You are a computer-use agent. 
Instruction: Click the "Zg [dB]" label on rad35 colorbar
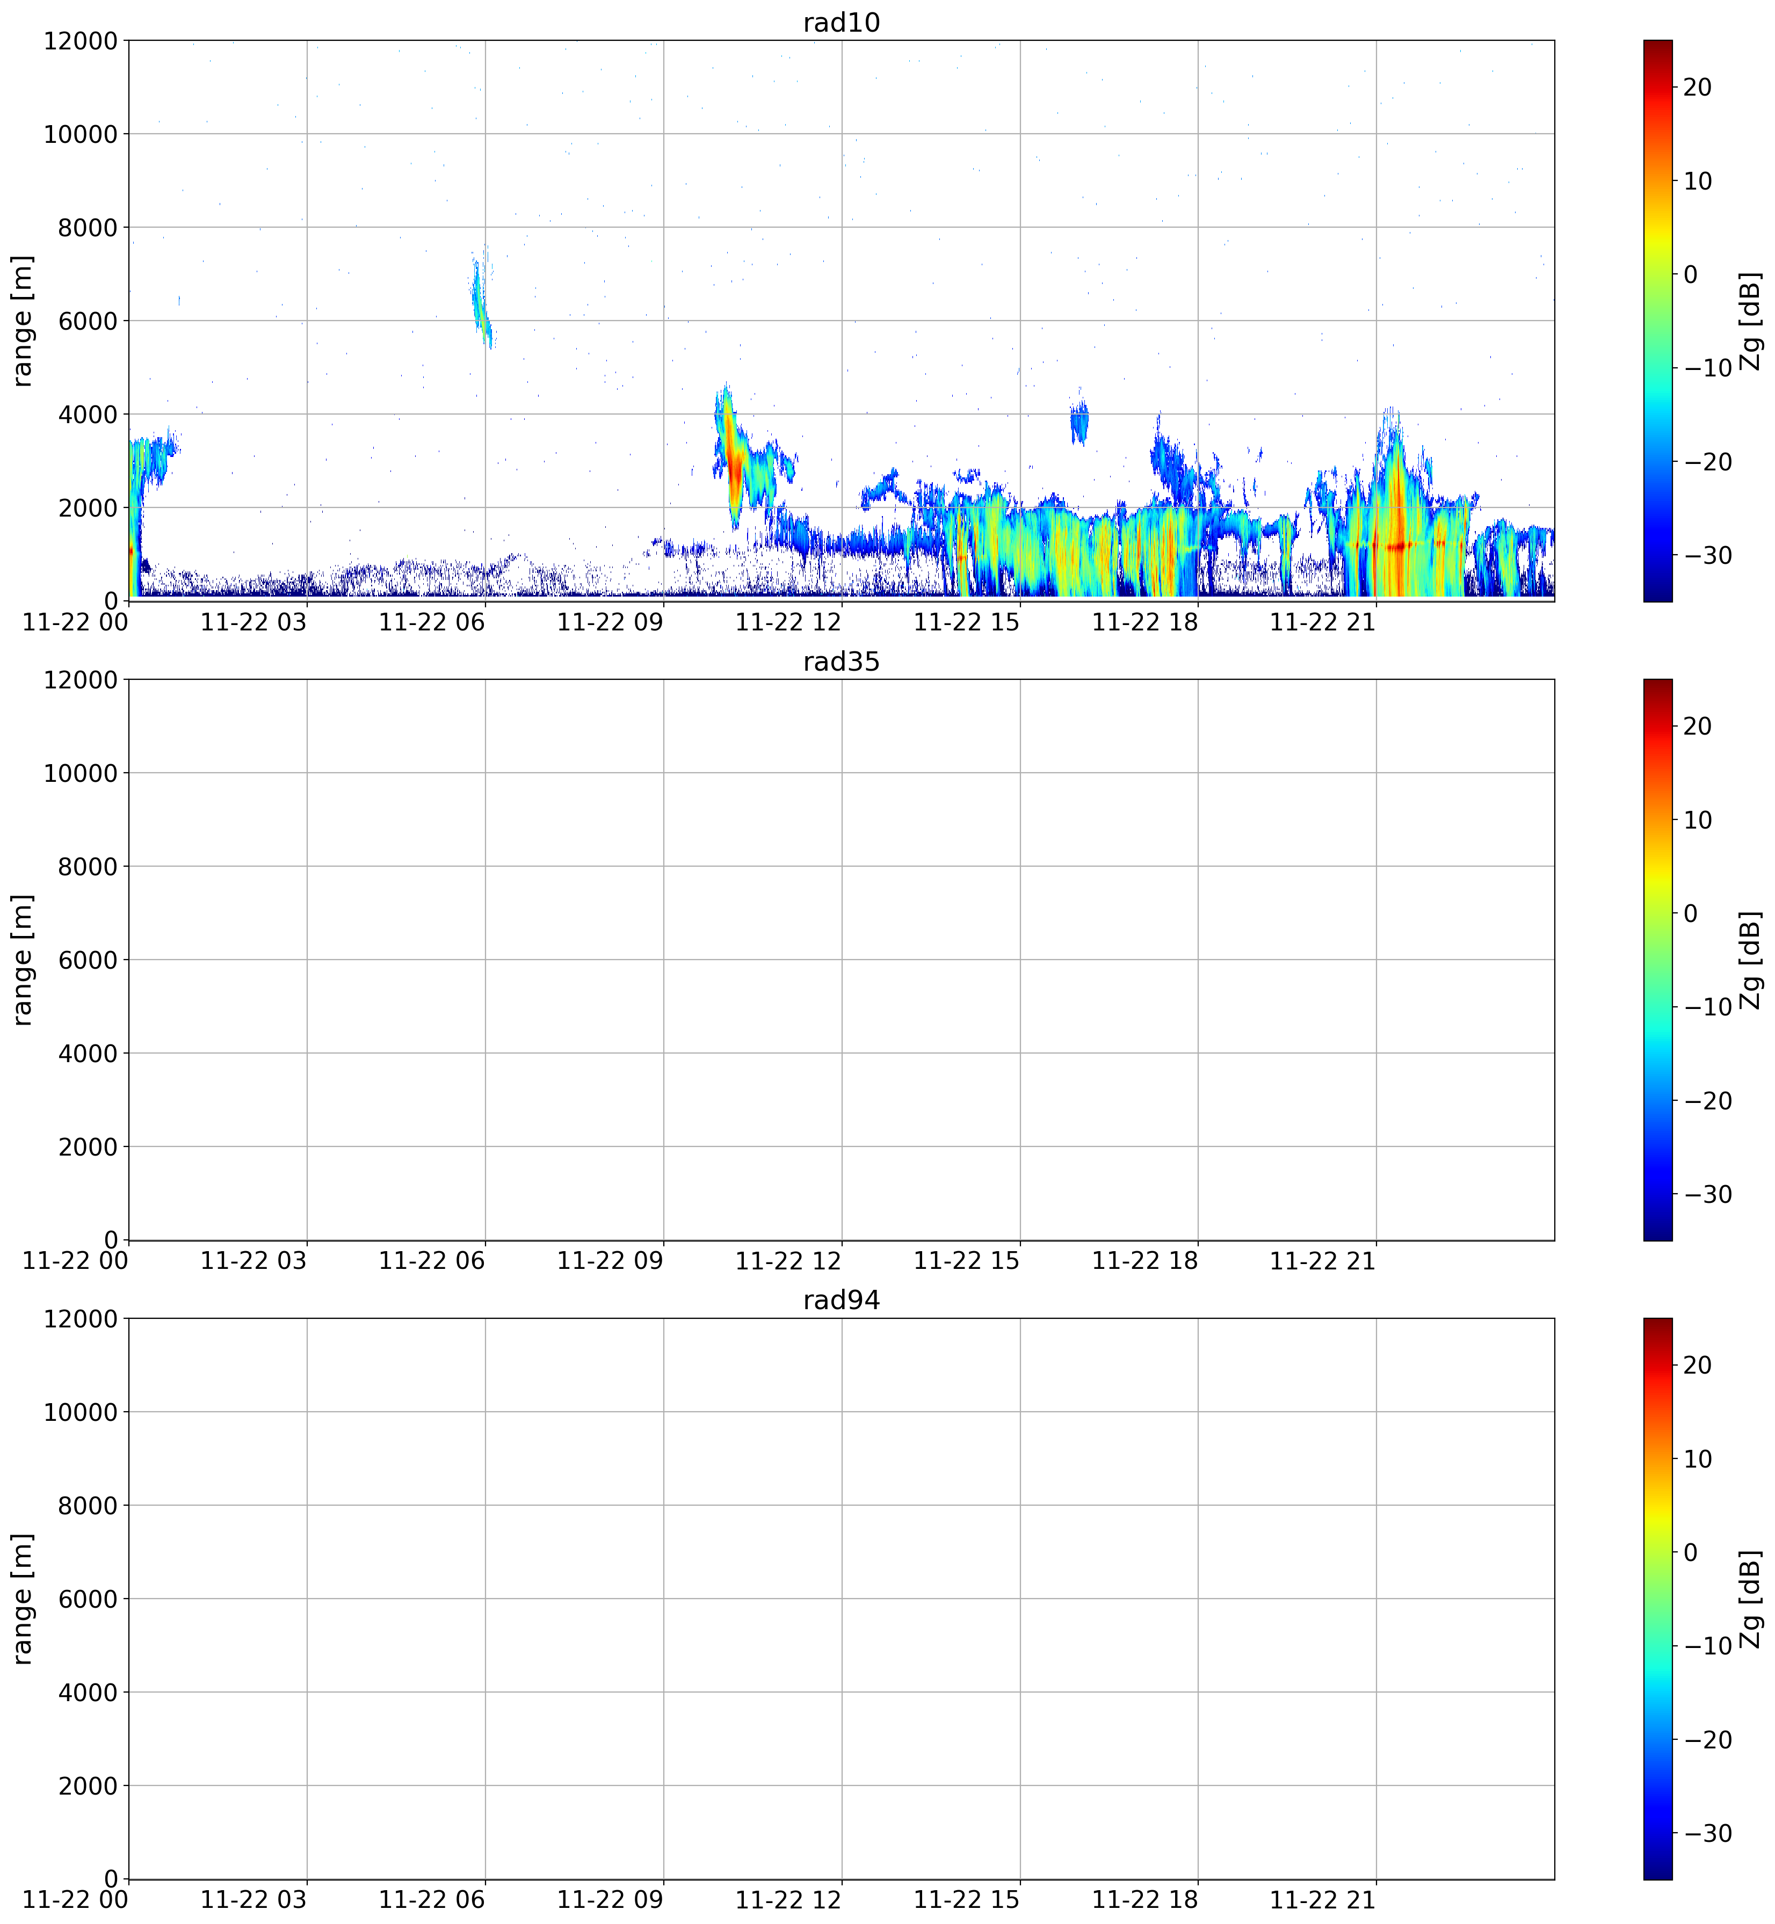(1750, 960)
